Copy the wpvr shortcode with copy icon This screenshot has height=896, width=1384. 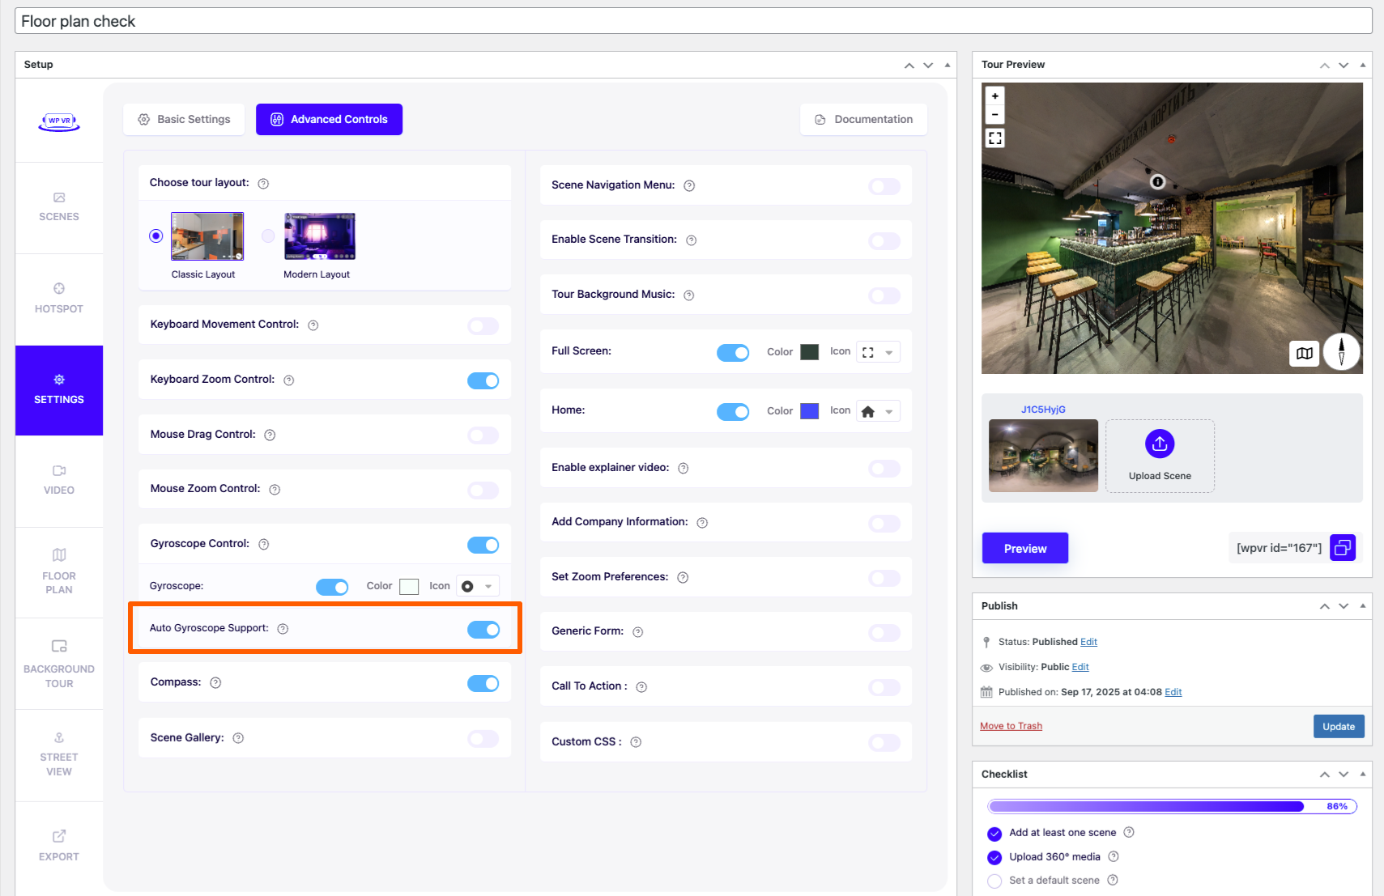click(x=1342, y=548)
